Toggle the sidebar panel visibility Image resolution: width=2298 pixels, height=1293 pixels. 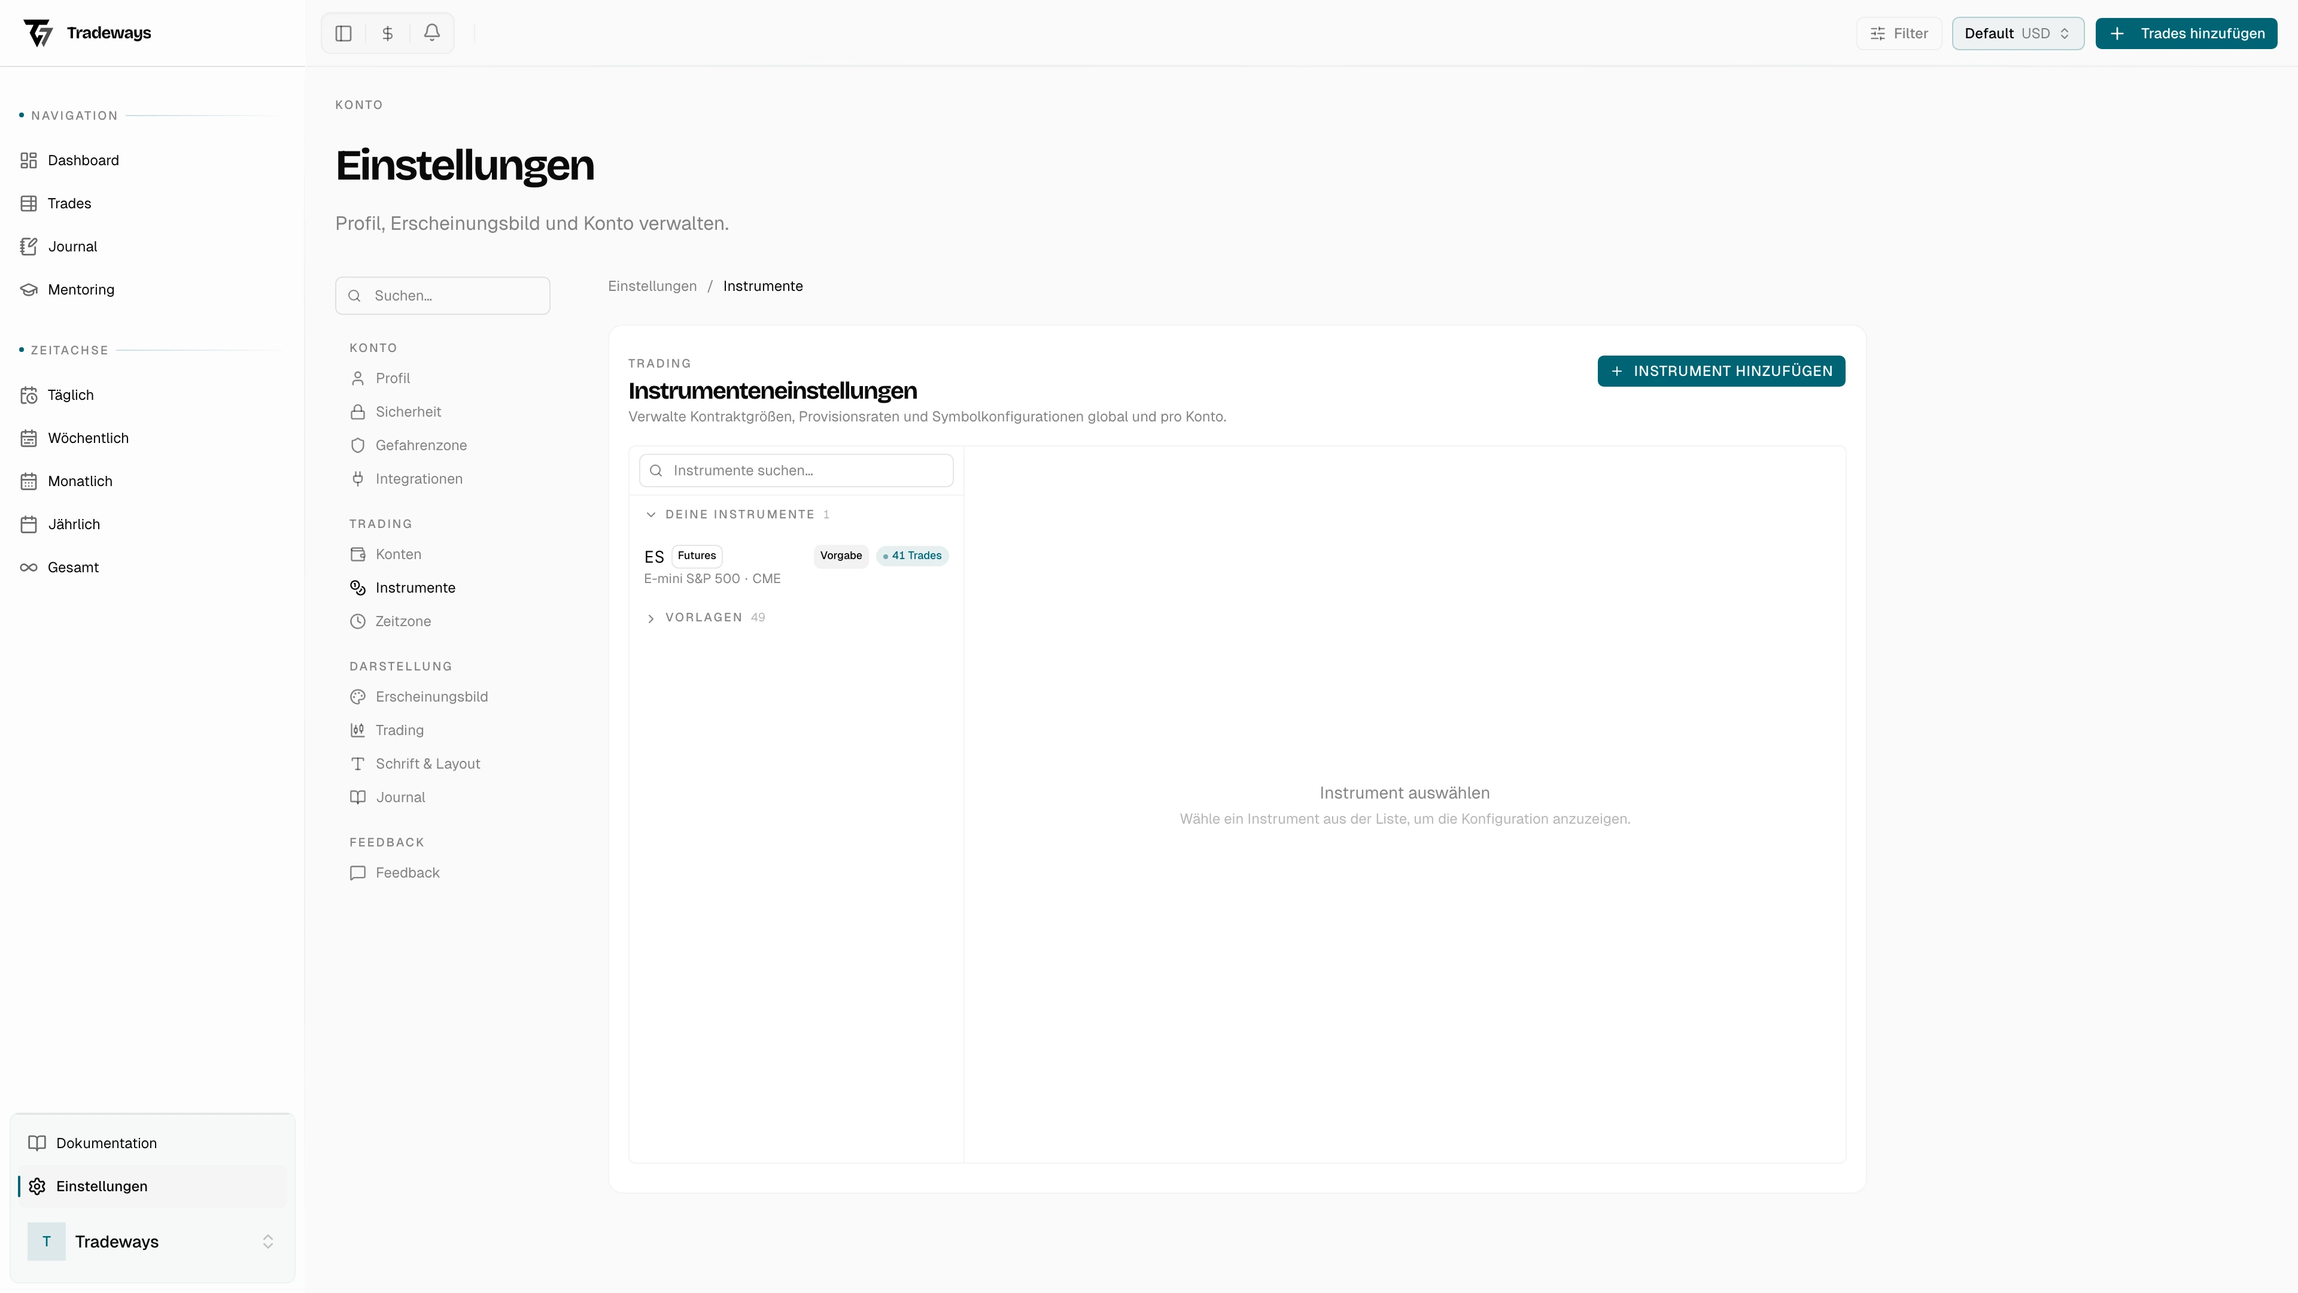344,33
